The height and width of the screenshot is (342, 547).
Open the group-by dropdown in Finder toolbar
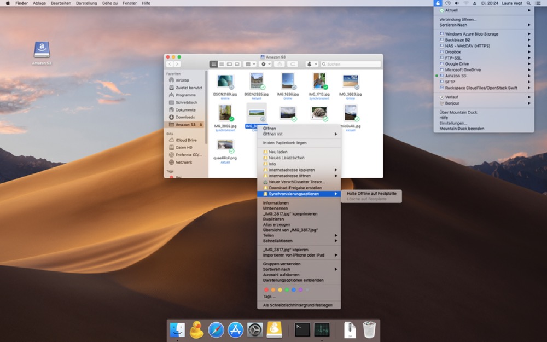[x=249, y=64]
